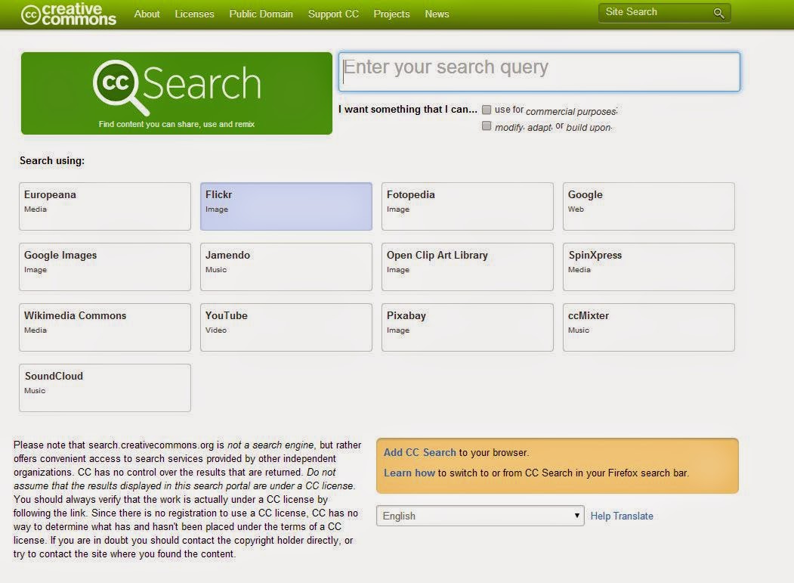The height and width of the screenshot is (583, 794).
Task: Click "Find content you can share" tagline
Action: click(x=177, y=124)
